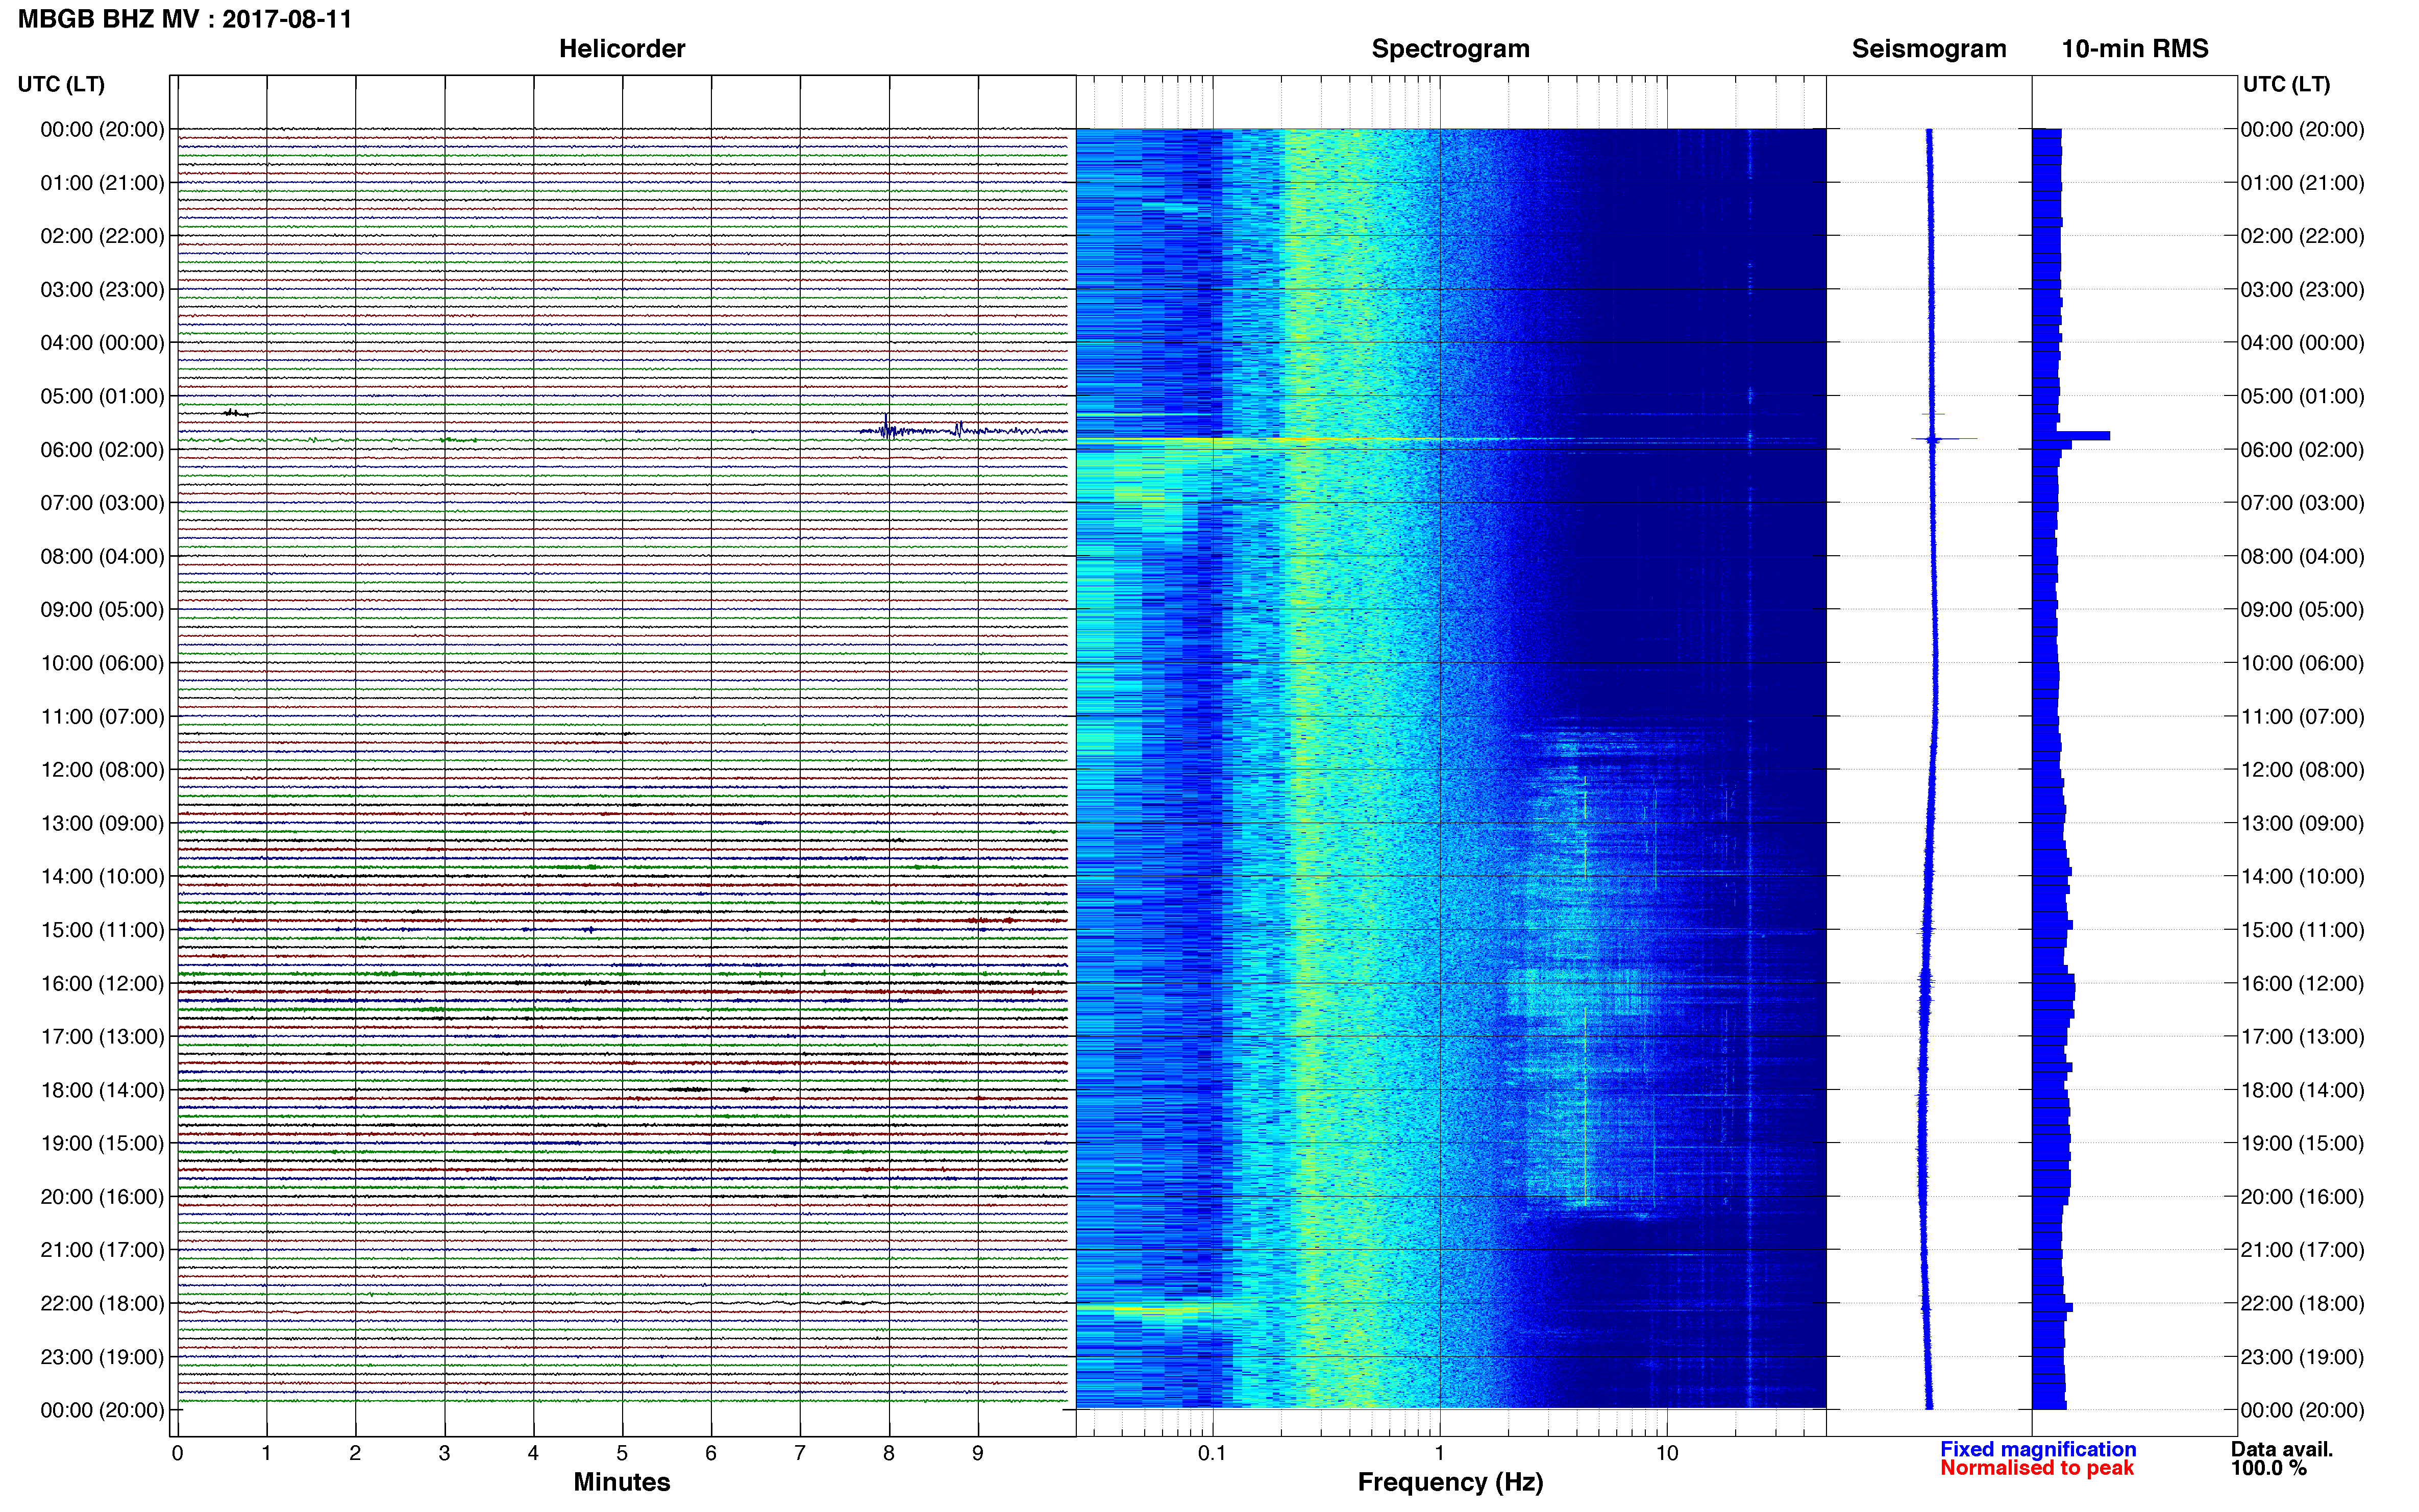Click left time label '17:00 (13:00)'

pyautogui.click(x=102, y=1037)
